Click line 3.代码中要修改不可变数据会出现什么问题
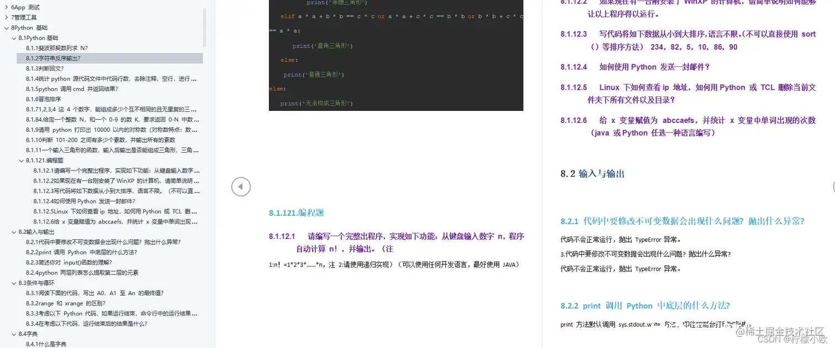The image size is (835, 348). [646, 254]
